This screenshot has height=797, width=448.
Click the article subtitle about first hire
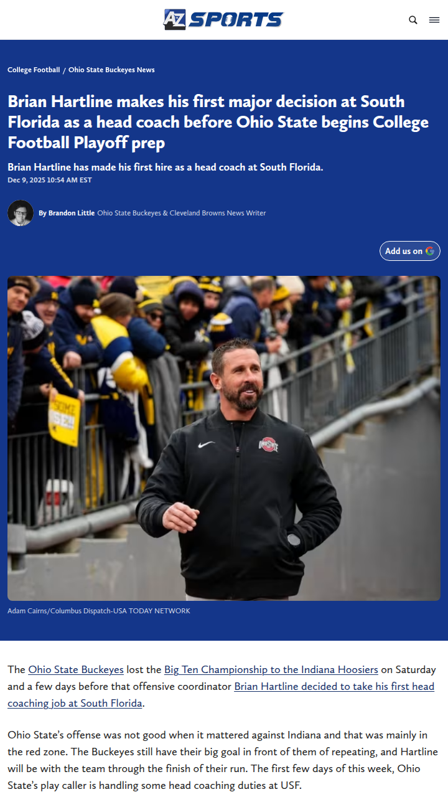pos(166,167)
